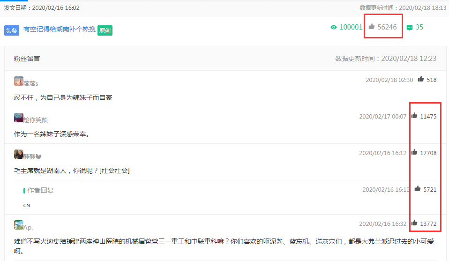449x261 pixels.
Task: Click timestamp 2020/02/18 02:30
Action: (x=389, y=80)
